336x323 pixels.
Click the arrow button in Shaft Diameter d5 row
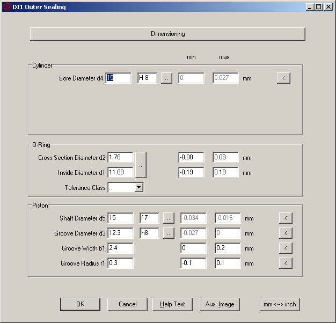[x=286, y=218]
